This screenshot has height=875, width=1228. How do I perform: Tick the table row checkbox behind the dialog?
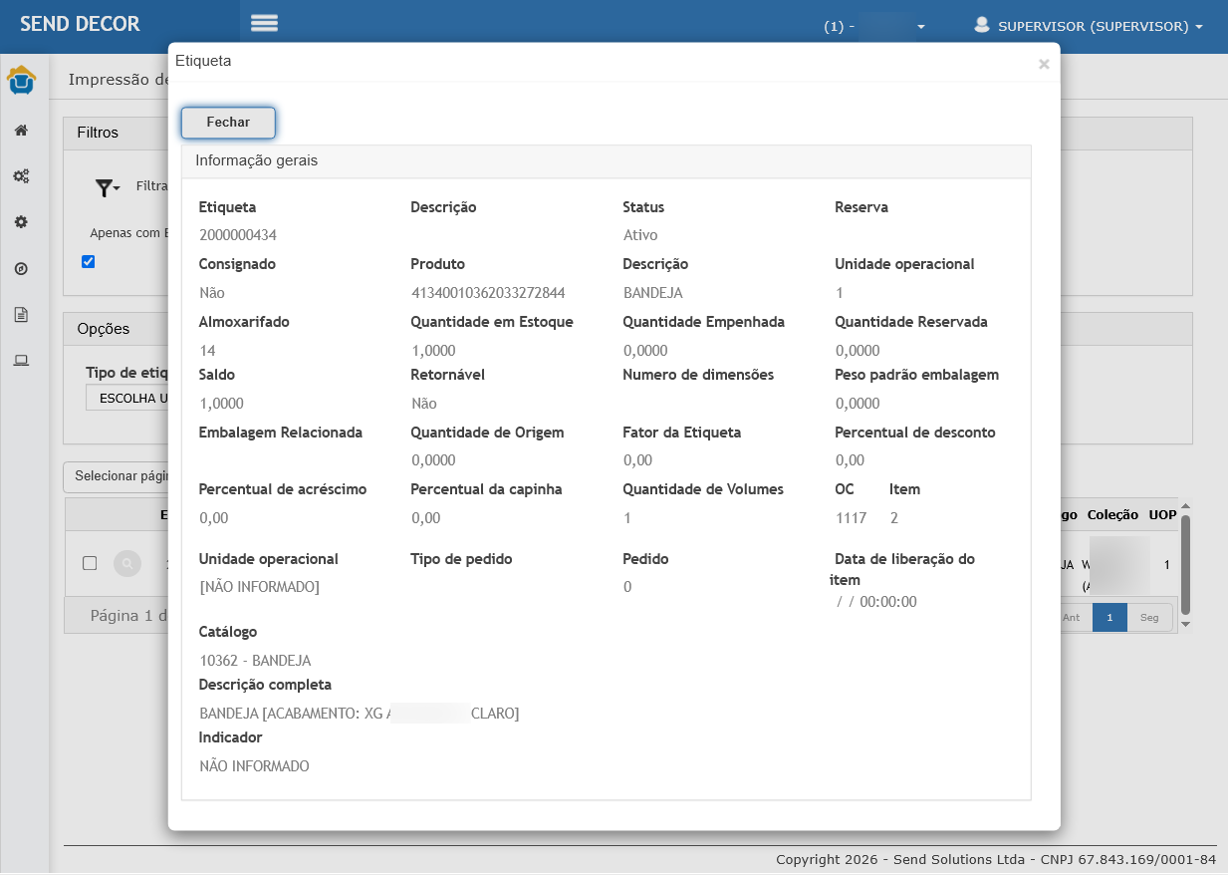[x=90, y=563]
